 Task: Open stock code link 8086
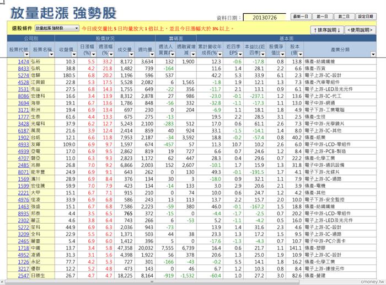(x=23, y=96)
